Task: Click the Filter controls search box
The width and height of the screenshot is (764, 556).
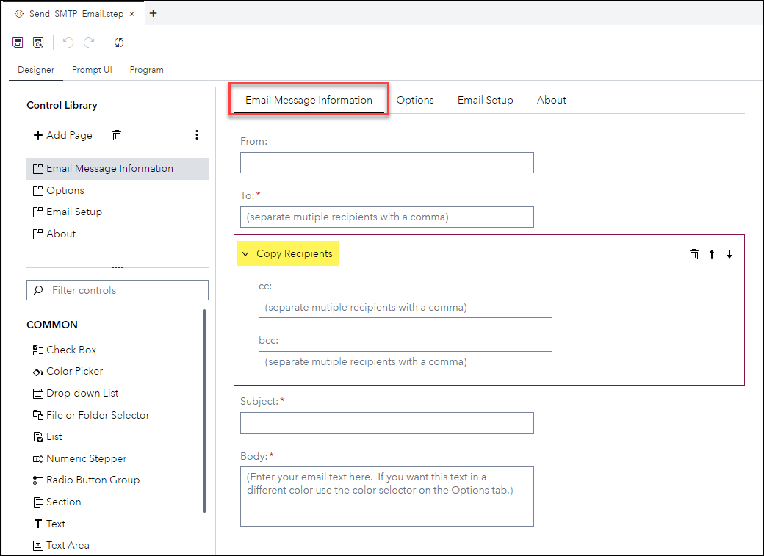Action: tap(118, 289)
